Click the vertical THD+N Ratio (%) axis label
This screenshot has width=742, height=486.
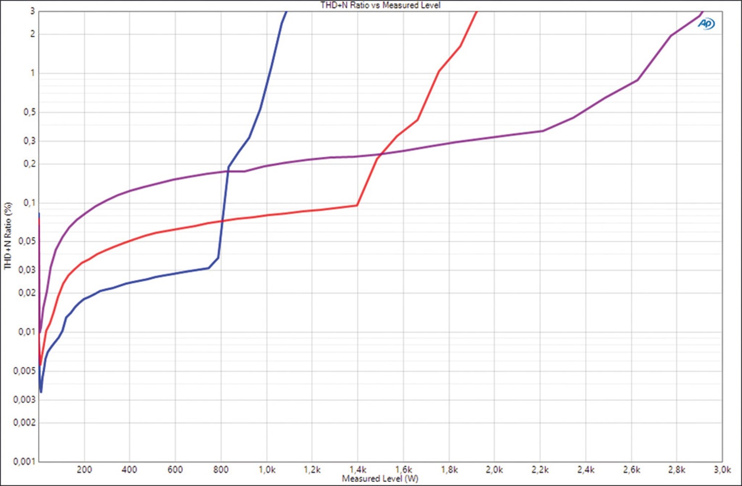pos(8,236)
